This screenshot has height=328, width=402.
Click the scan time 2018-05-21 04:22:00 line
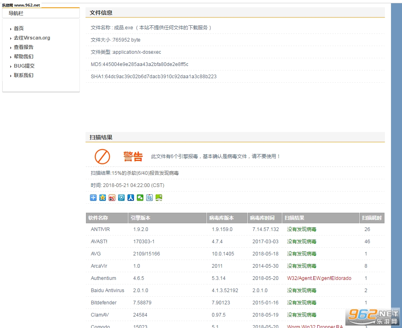tap(127, 185)
